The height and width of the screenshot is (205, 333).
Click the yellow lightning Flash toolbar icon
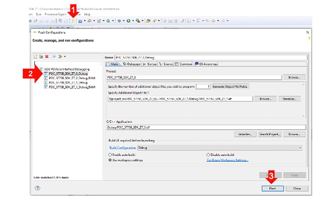[x=73, y=20]
